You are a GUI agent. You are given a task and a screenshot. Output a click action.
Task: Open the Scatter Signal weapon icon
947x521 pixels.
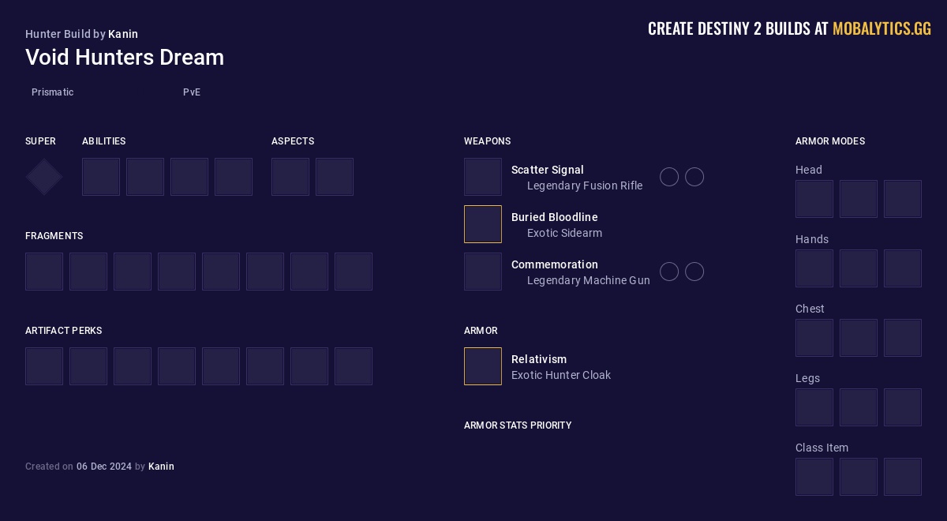(x=483, y=177)
